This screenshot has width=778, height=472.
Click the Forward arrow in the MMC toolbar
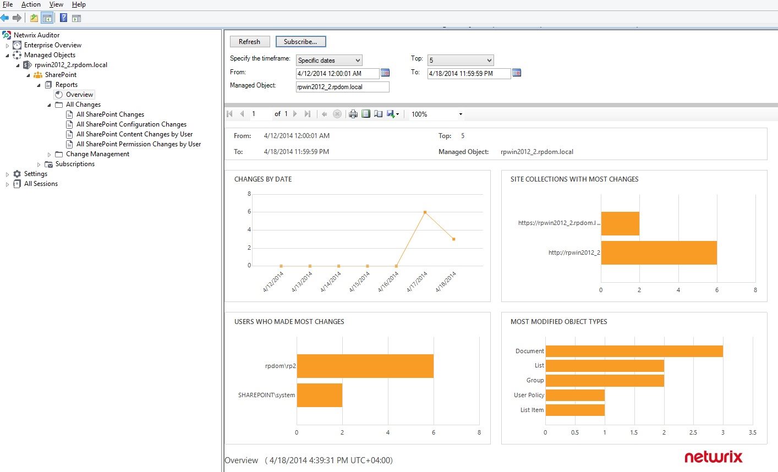click(17, 18)
